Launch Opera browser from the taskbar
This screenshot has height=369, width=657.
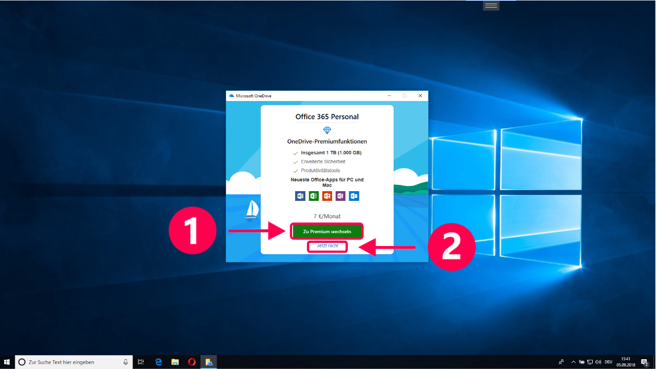pos(191,362)
